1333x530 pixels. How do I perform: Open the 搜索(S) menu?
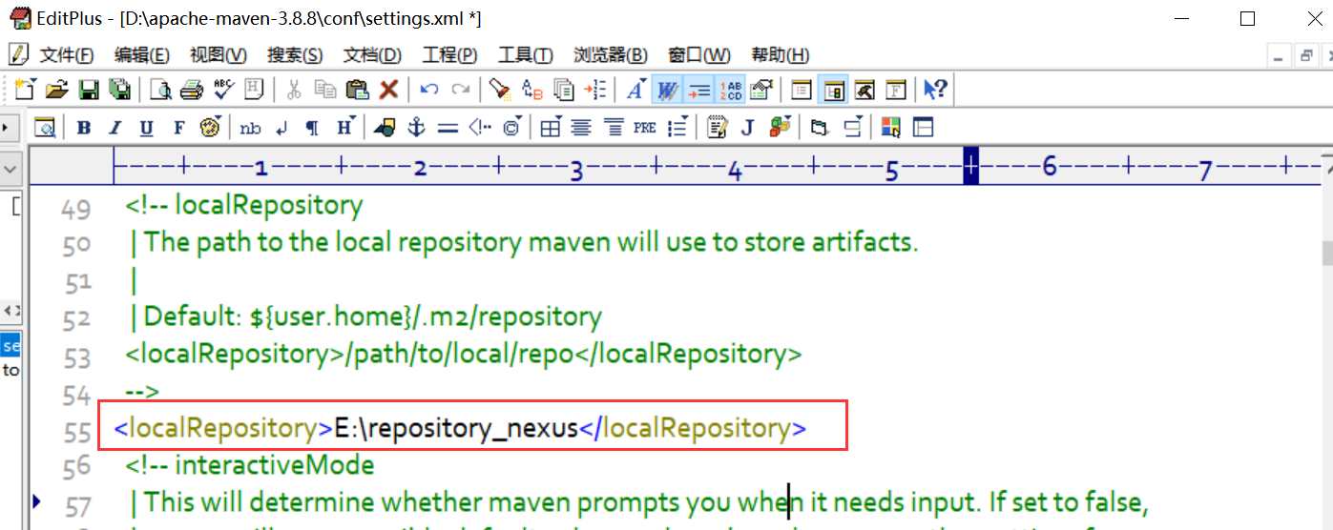pos(295,55)
